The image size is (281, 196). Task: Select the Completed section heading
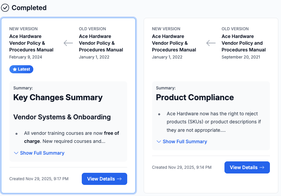coord(29,8)
